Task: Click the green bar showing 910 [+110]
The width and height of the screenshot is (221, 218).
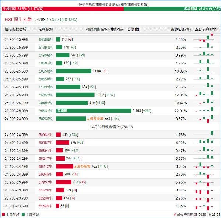Action: [x=72, y=103]
